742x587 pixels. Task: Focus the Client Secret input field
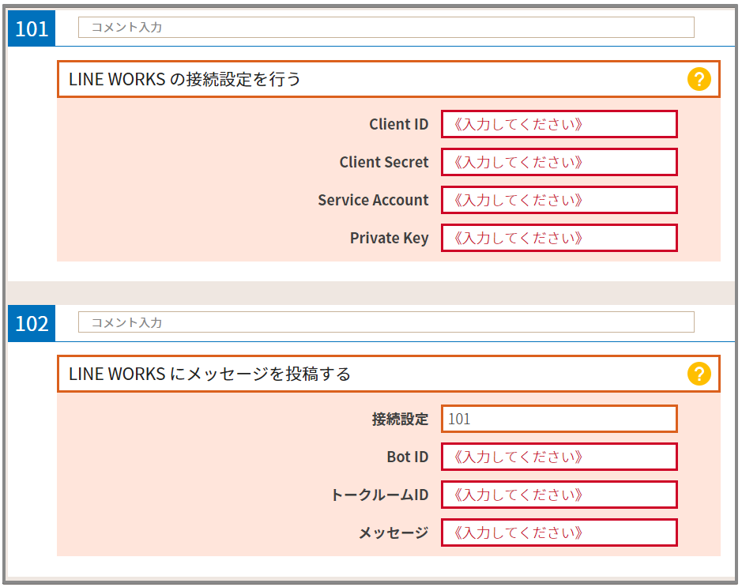pyautogui.click(x=559, y=162)
